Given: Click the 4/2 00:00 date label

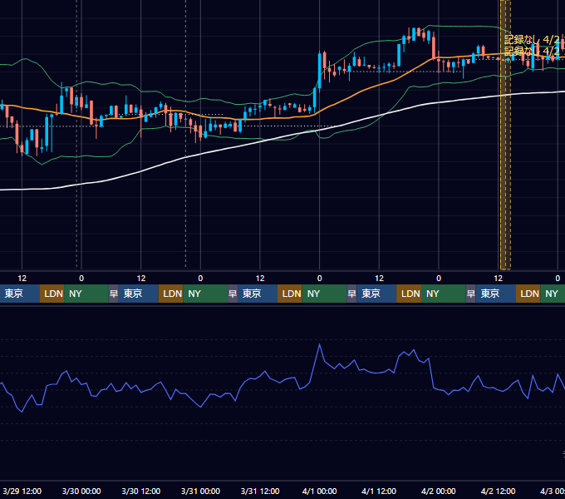Looking at the screenshot, I should pyautogui.click(x=438, y=492).
